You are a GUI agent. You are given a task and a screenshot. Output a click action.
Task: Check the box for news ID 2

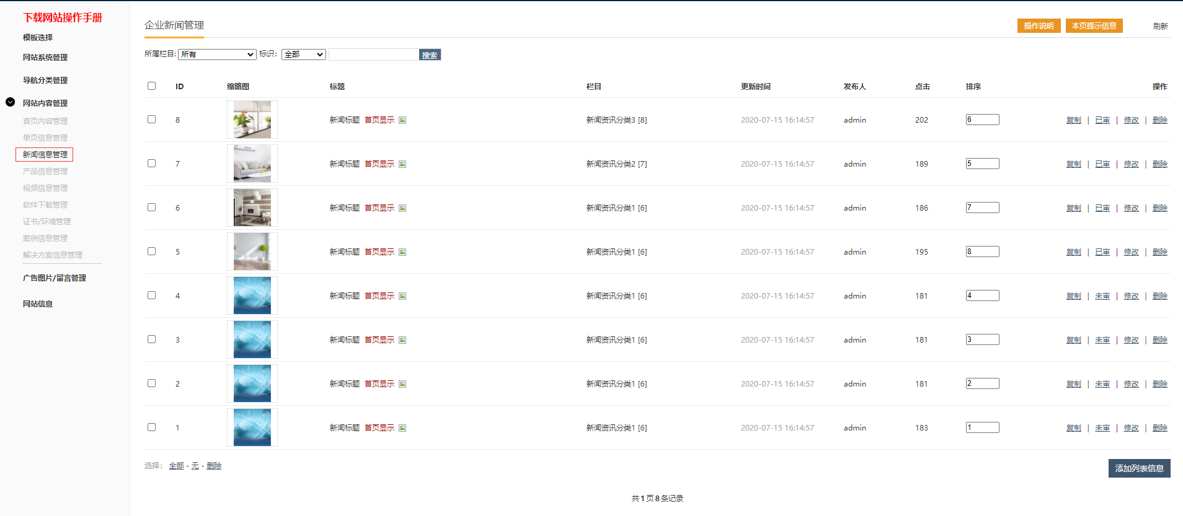pyautogui.click(x=151, y=383)
